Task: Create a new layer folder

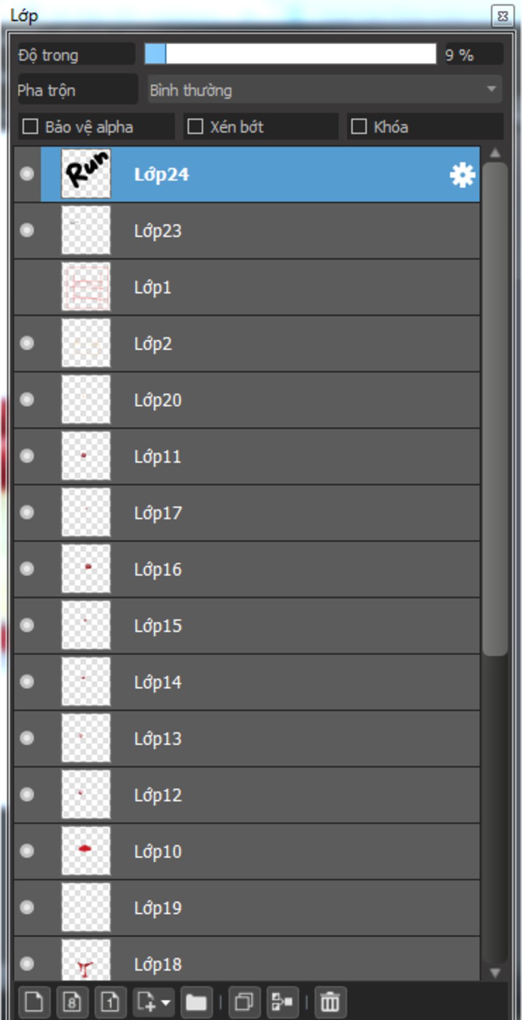Action: pos(196,1002)
